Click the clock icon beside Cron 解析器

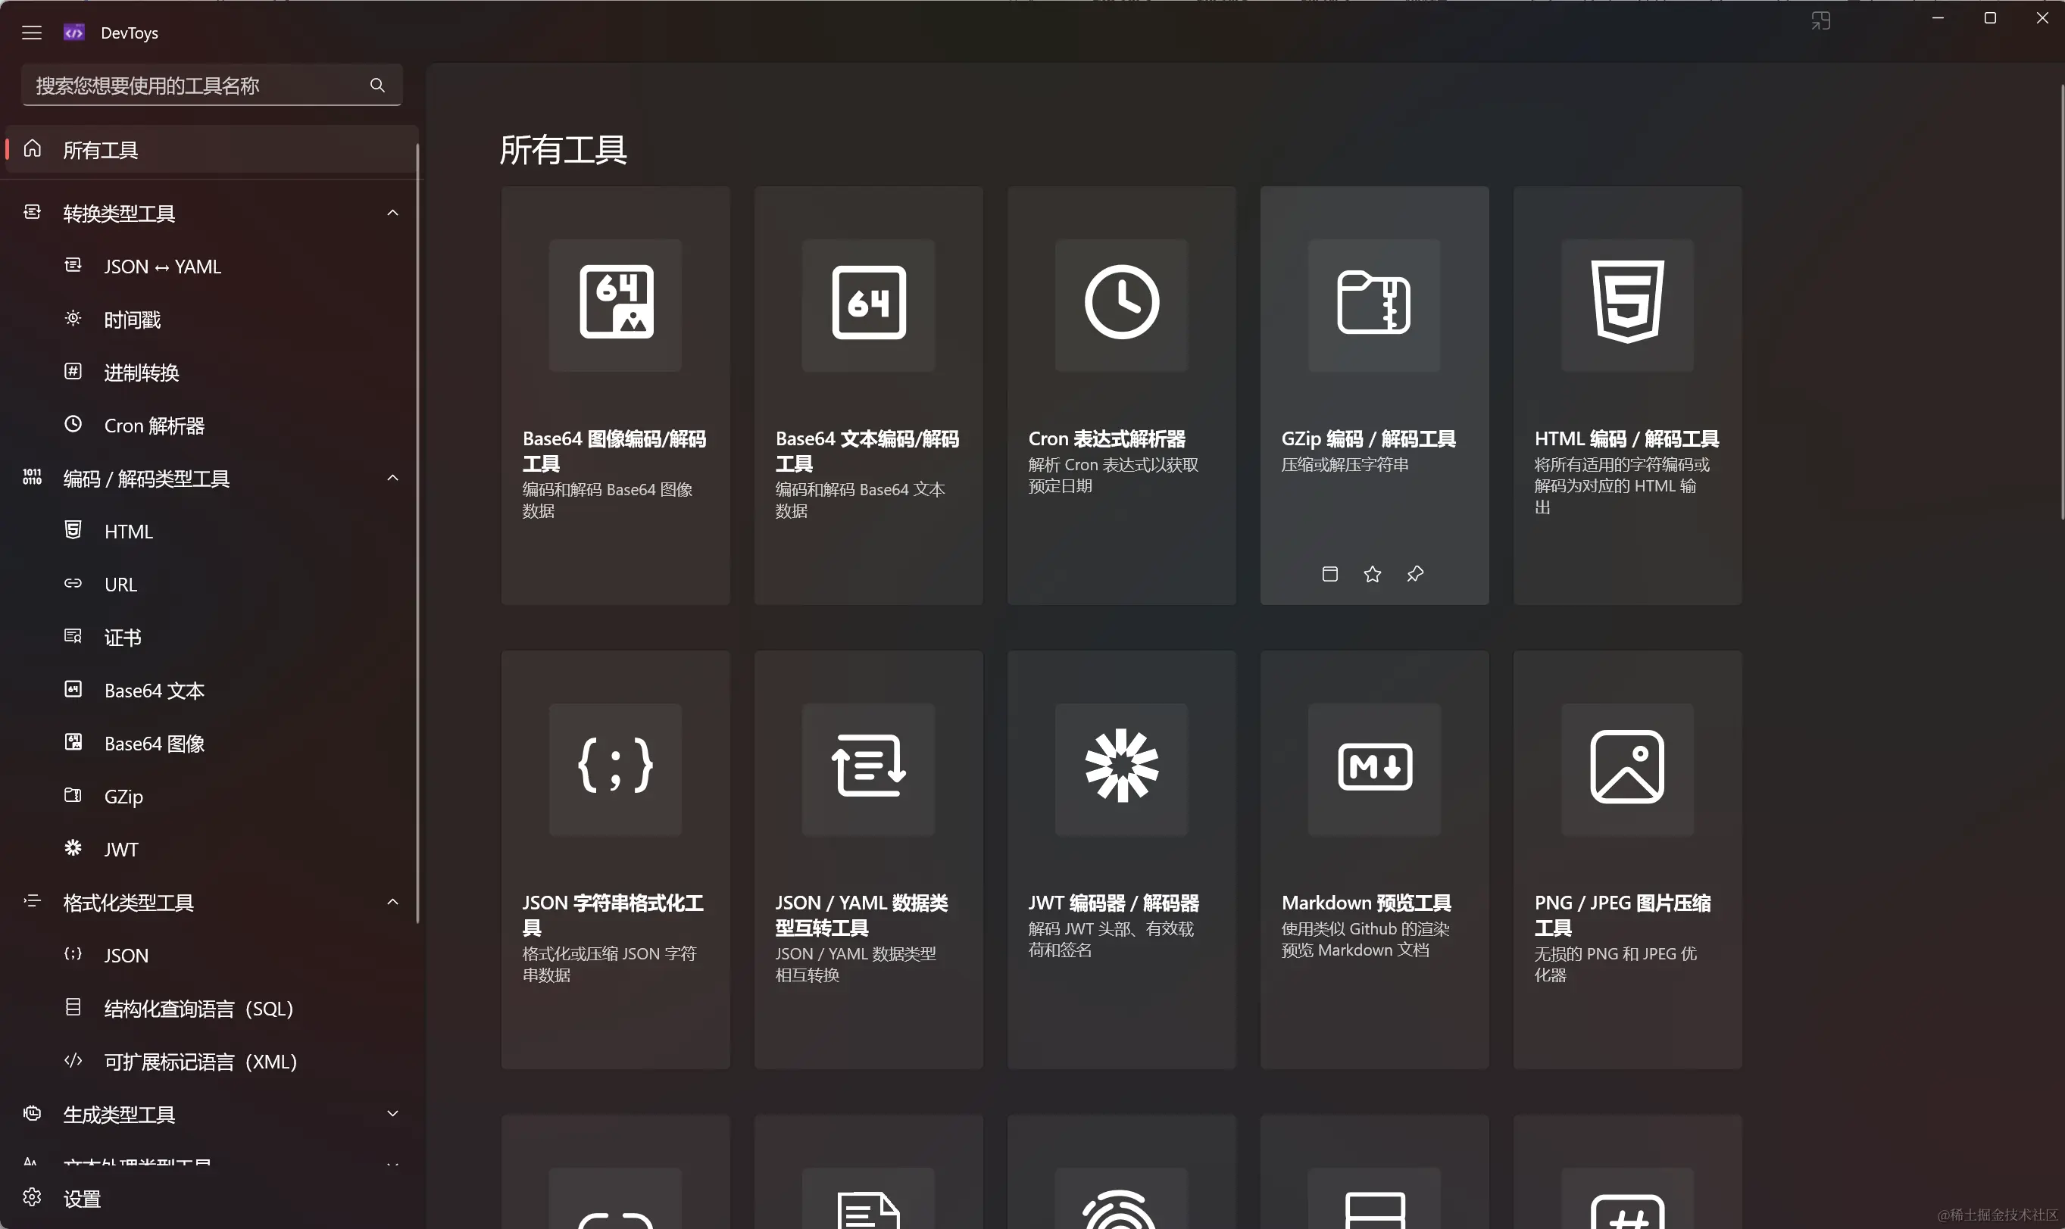tap(73, 424)
